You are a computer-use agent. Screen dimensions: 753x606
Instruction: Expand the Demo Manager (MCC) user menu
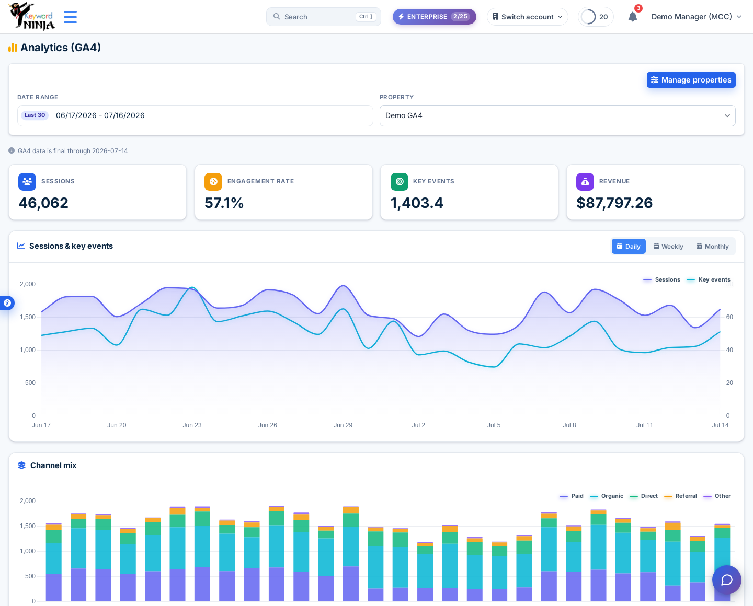(697, 17)
